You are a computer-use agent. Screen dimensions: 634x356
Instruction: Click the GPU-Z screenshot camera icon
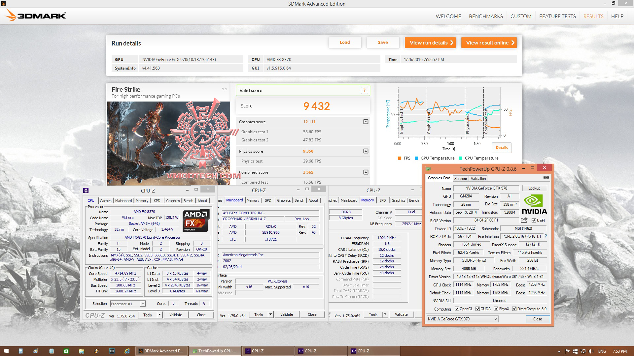[546, 177]
